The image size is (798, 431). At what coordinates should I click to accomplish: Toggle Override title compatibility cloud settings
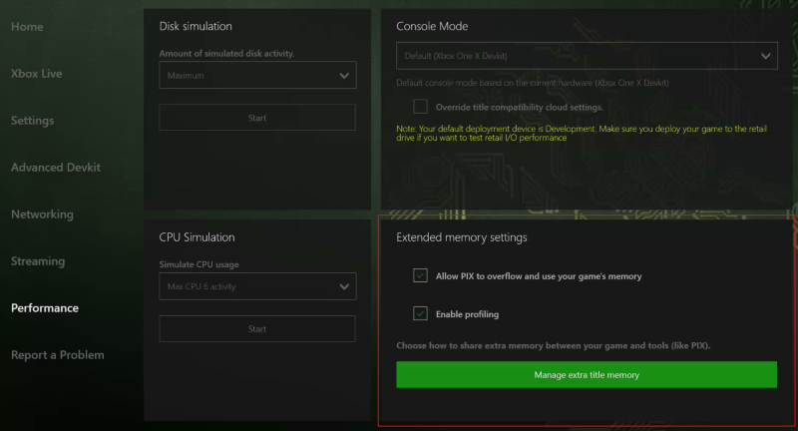[x=420, y=107]
